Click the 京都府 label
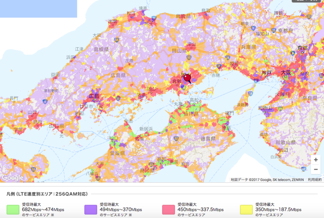Image resolution: width=324 pixels, height=218 pixels. point(286,31)
